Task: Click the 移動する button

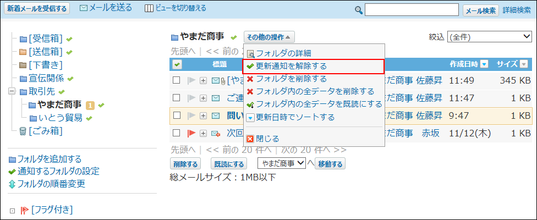Action: (330, 164)
